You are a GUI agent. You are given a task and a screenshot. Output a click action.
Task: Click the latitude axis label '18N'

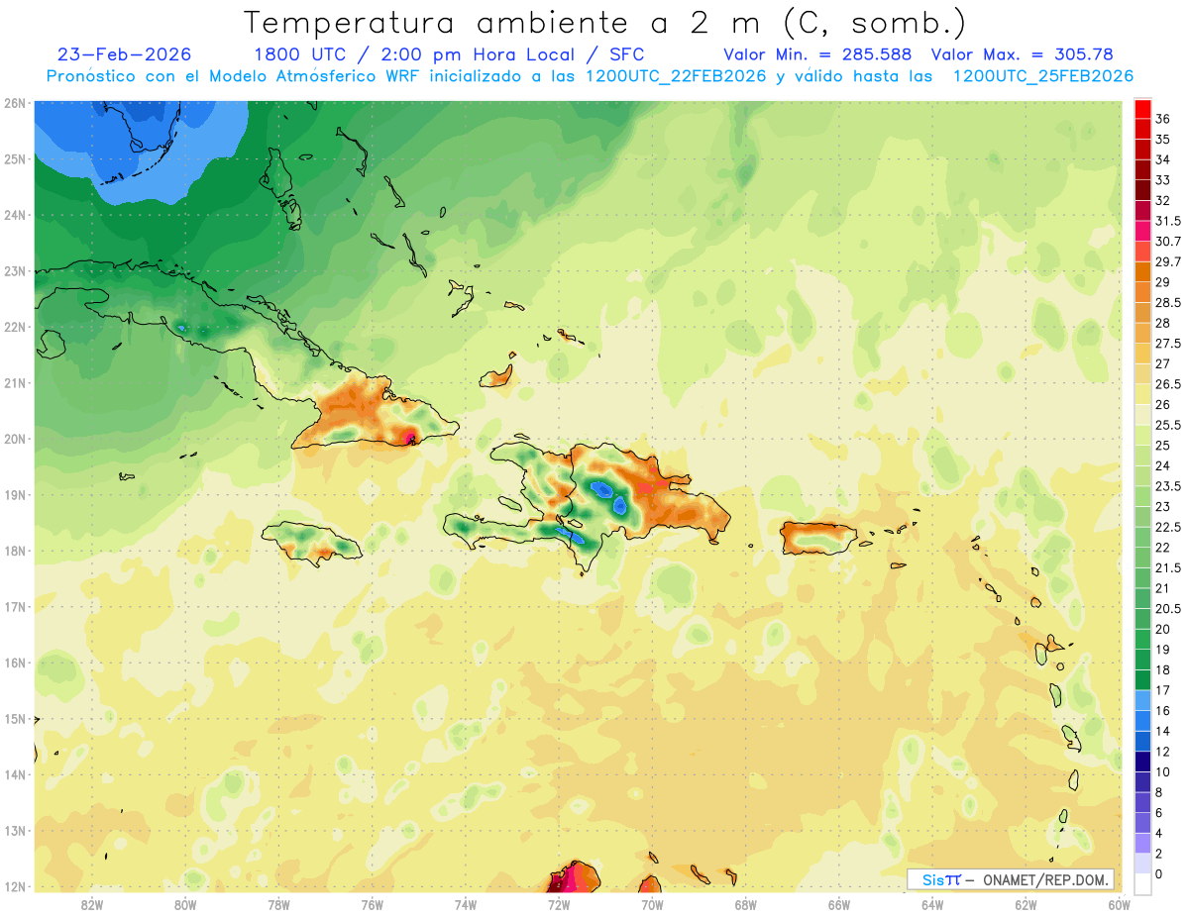15,551
